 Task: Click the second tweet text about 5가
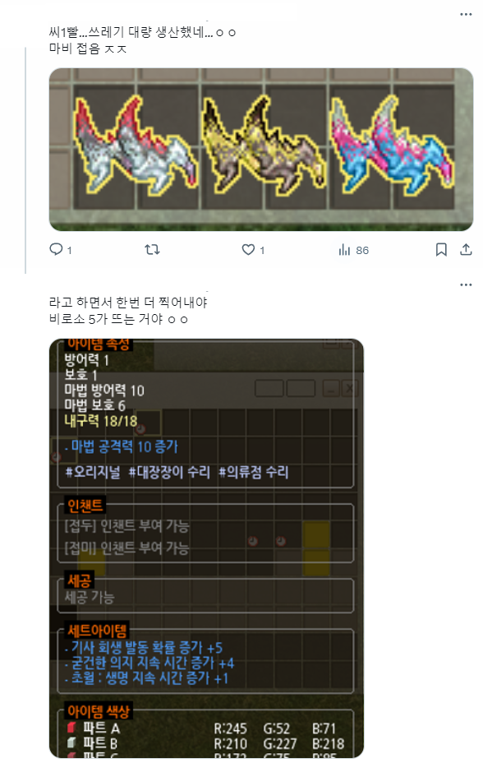(x=128, y=311)
